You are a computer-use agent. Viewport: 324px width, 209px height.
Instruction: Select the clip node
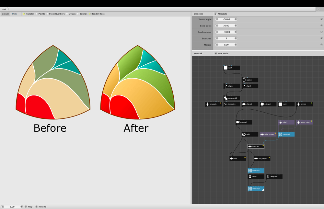(x=238, y=159)
